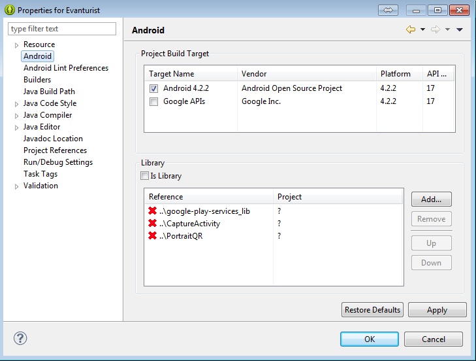Click the Android Open Source Project vendor cell

tap(292, 88)
